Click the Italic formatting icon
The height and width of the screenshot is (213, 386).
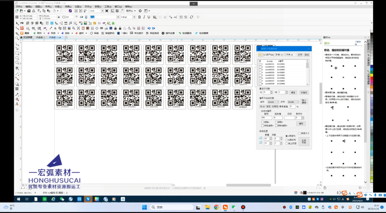pos(144,17)
